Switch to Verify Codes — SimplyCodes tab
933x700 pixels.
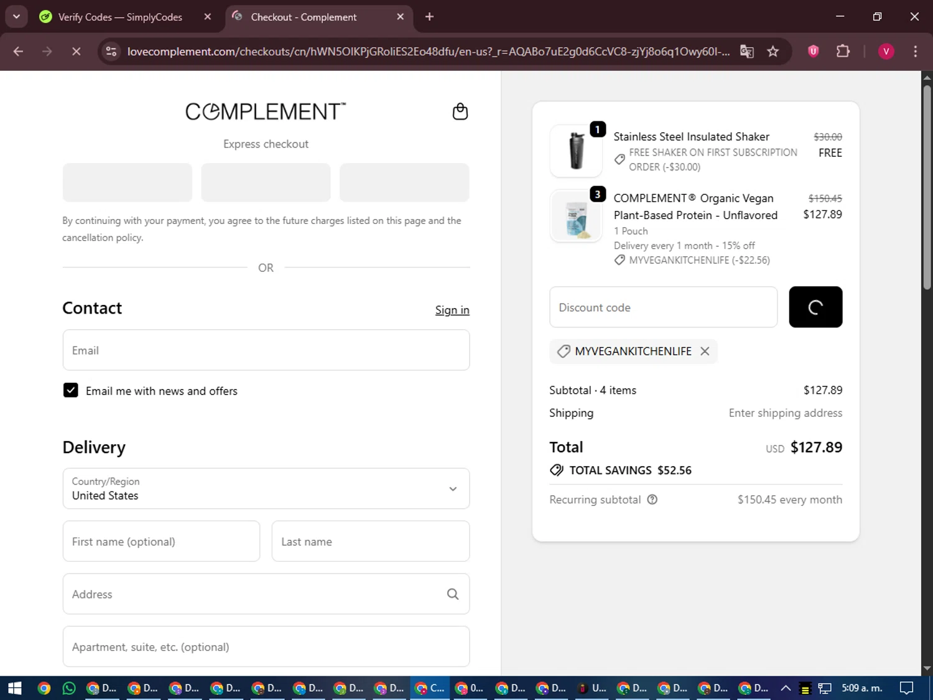coord(120,17)
